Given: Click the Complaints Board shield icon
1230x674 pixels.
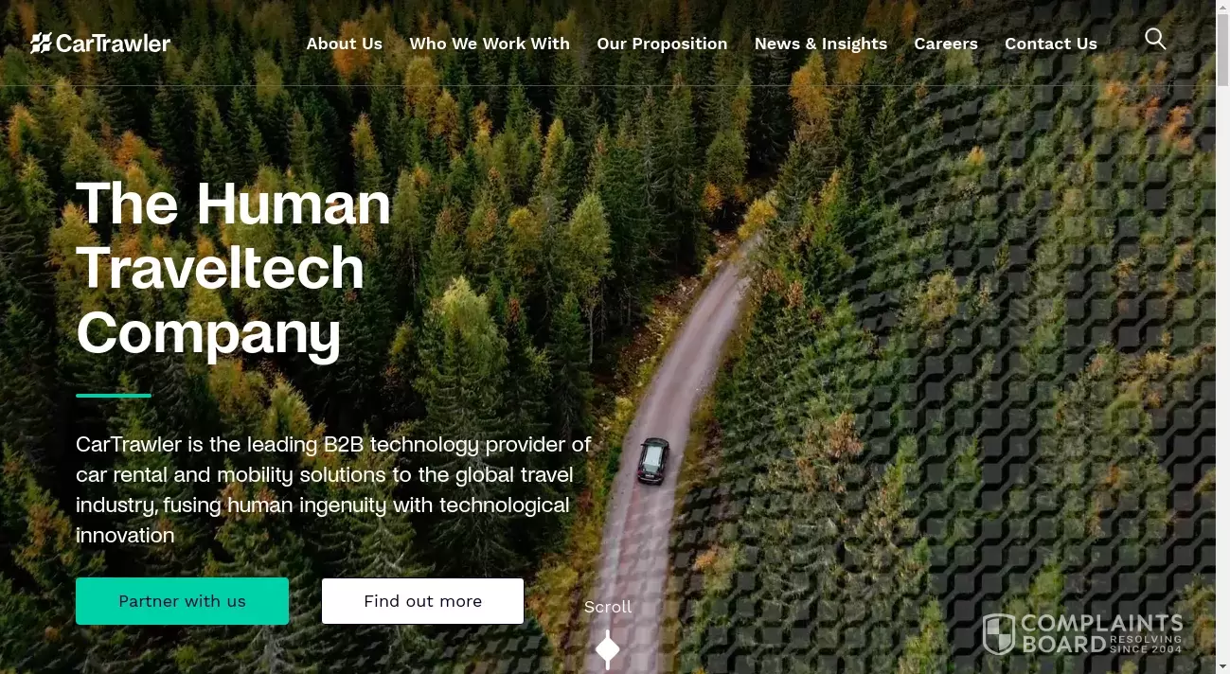Looking at the screenshot, I should [x=998, y=634].
